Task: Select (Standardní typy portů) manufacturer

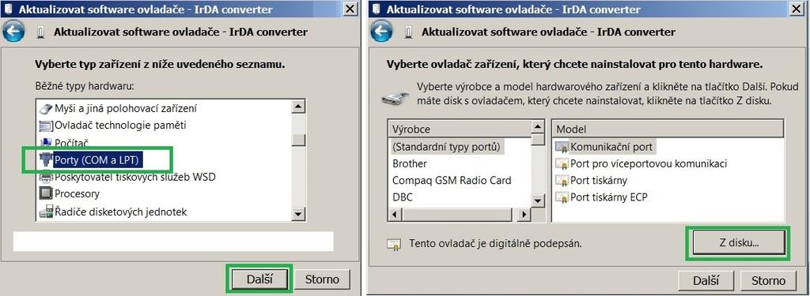Action: tap(446, 147)
